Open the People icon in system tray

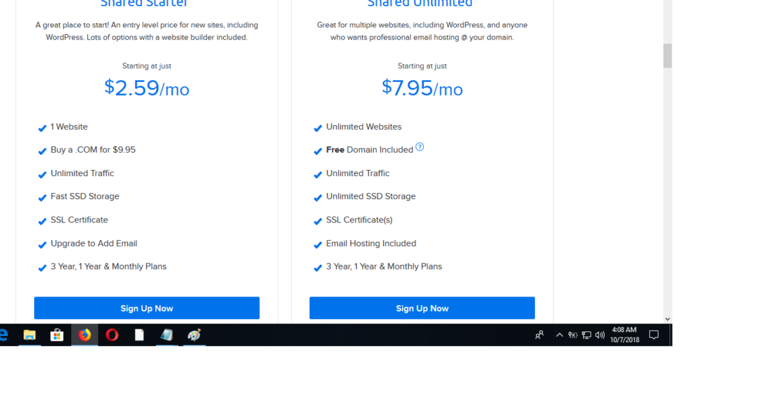point(540,335)
